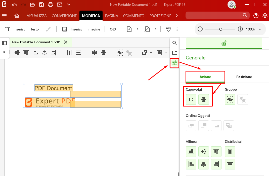Flip horizontally from the document toolbar
Screen dimensions: 269x176
95,53
